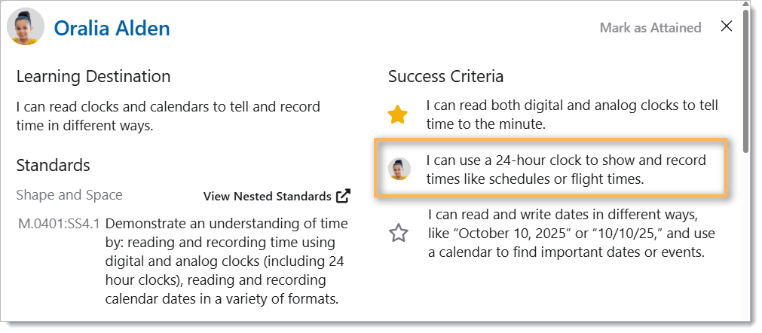The width and height of the screenshot is (762, 333).
Task: Click the standard description about understanding time
Action: pos(228,261)
